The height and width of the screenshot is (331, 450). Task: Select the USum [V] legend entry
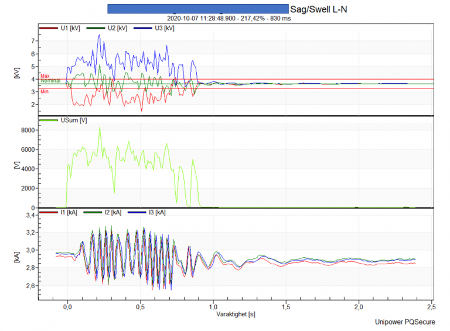coord(63,120)
